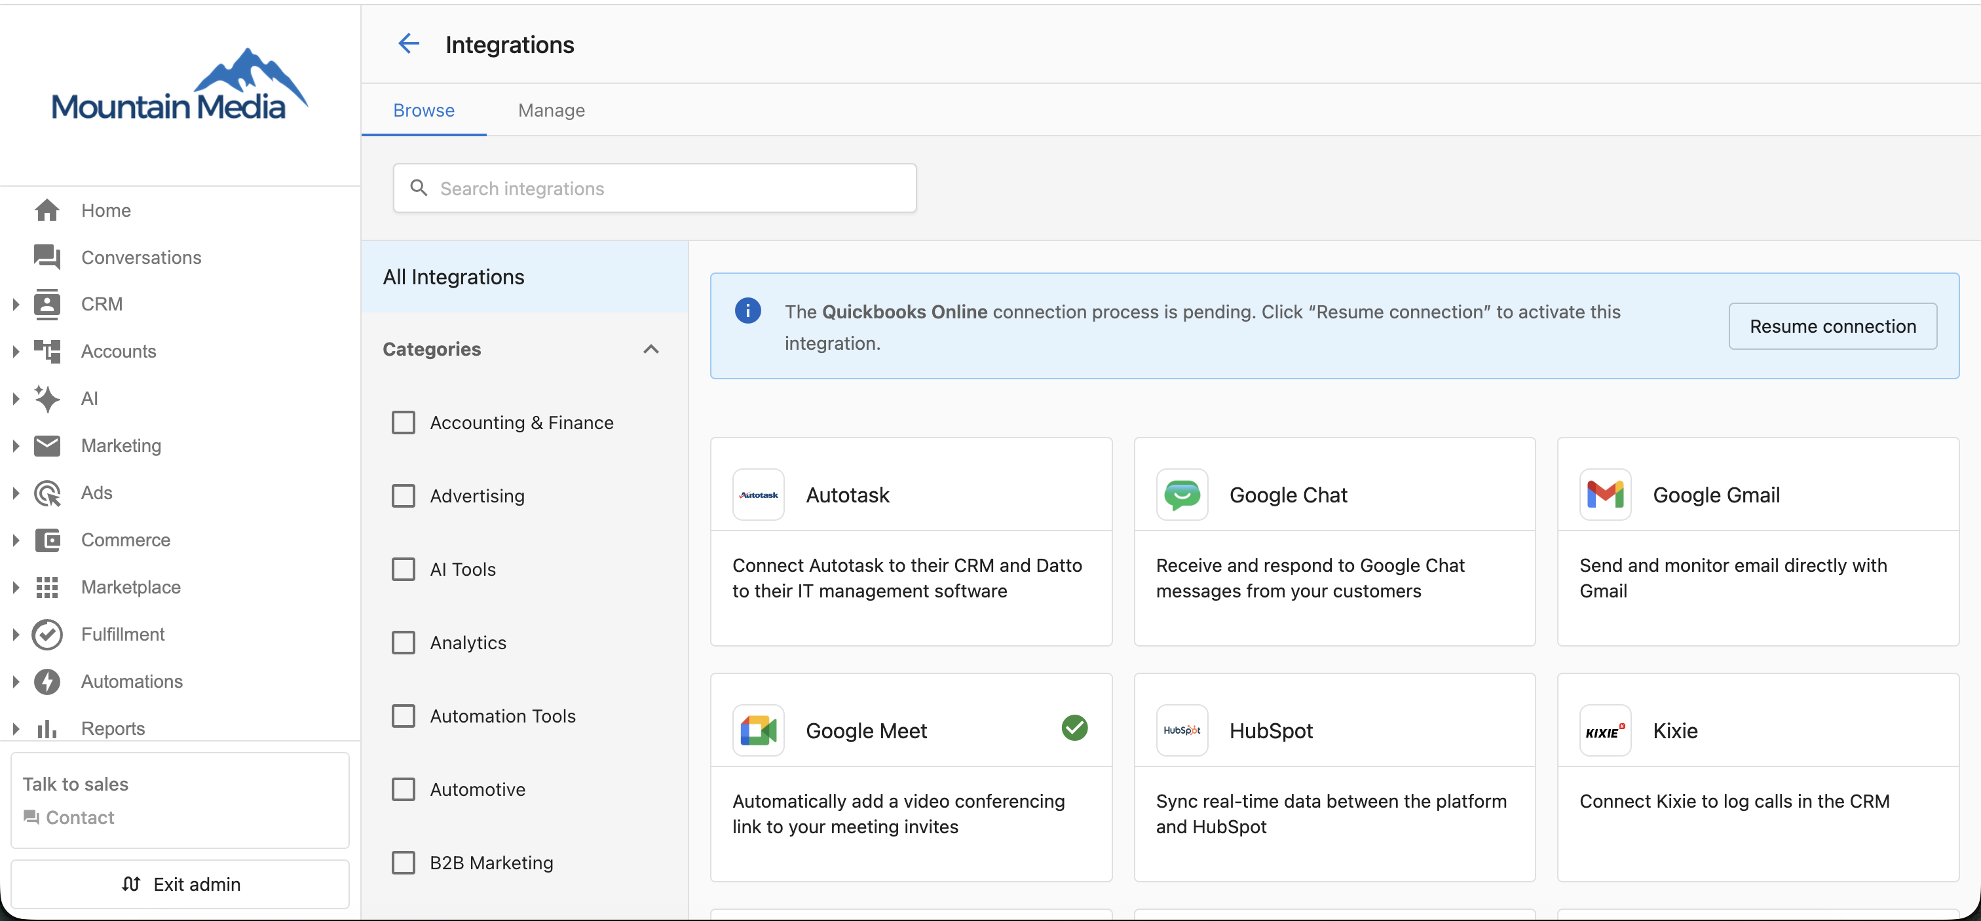The width and height of the screenshot is (1981, 921).
Task: Open the Reports sidebar item
Action: tap(113, 728)
